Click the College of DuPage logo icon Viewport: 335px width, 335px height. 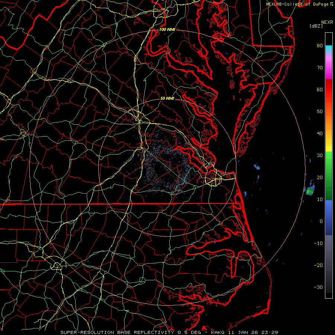331,4
